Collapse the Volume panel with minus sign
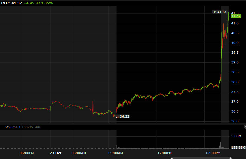246x159 pixels. pos(3,127)
